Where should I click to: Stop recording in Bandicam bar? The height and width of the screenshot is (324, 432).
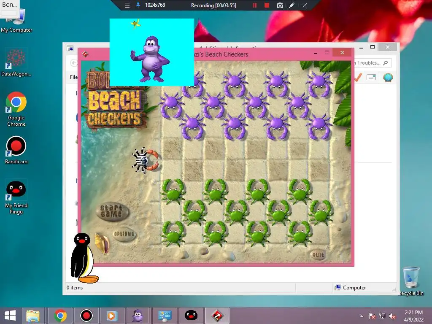pos(267,5)
